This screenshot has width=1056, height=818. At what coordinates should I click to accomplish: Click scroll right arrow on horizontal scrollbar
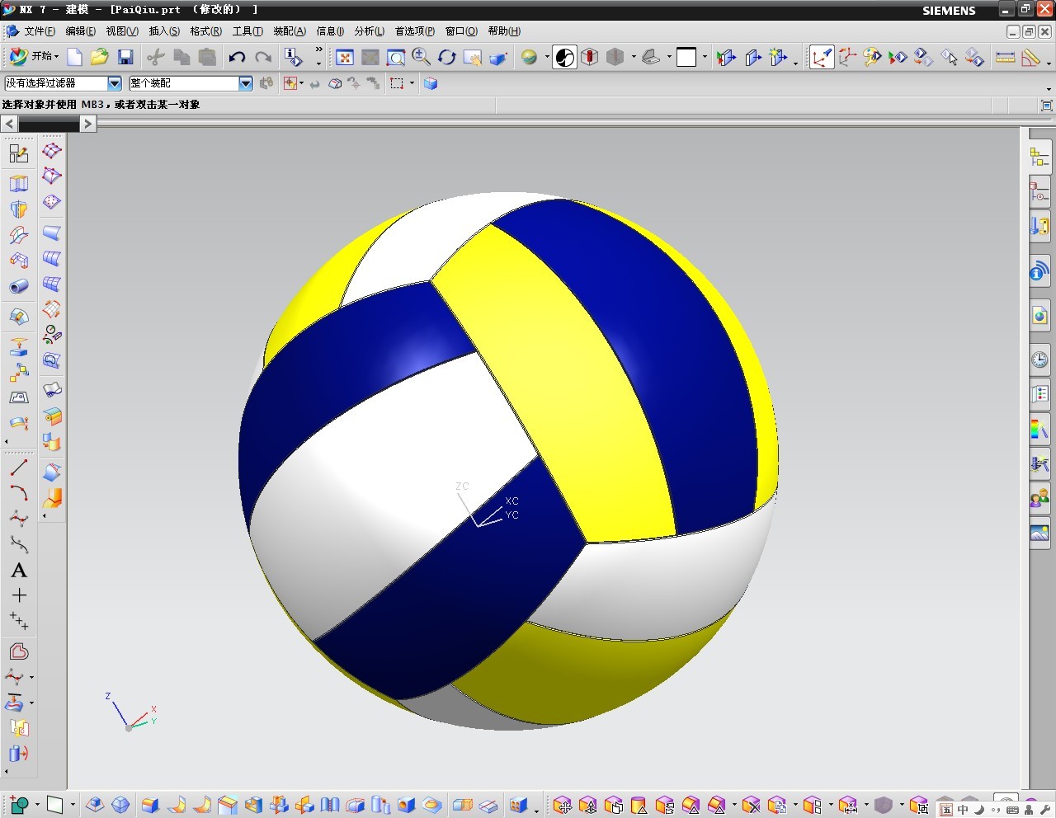click(x=88, y=124)
